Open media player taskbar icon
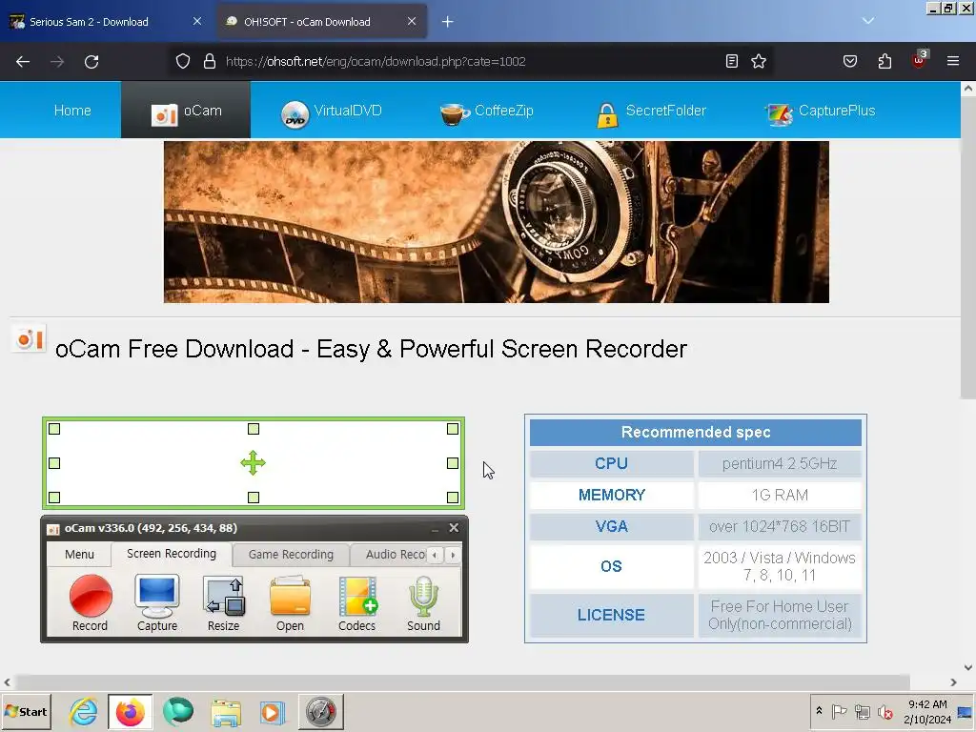 pyautogui.click(x=272, y=712)
